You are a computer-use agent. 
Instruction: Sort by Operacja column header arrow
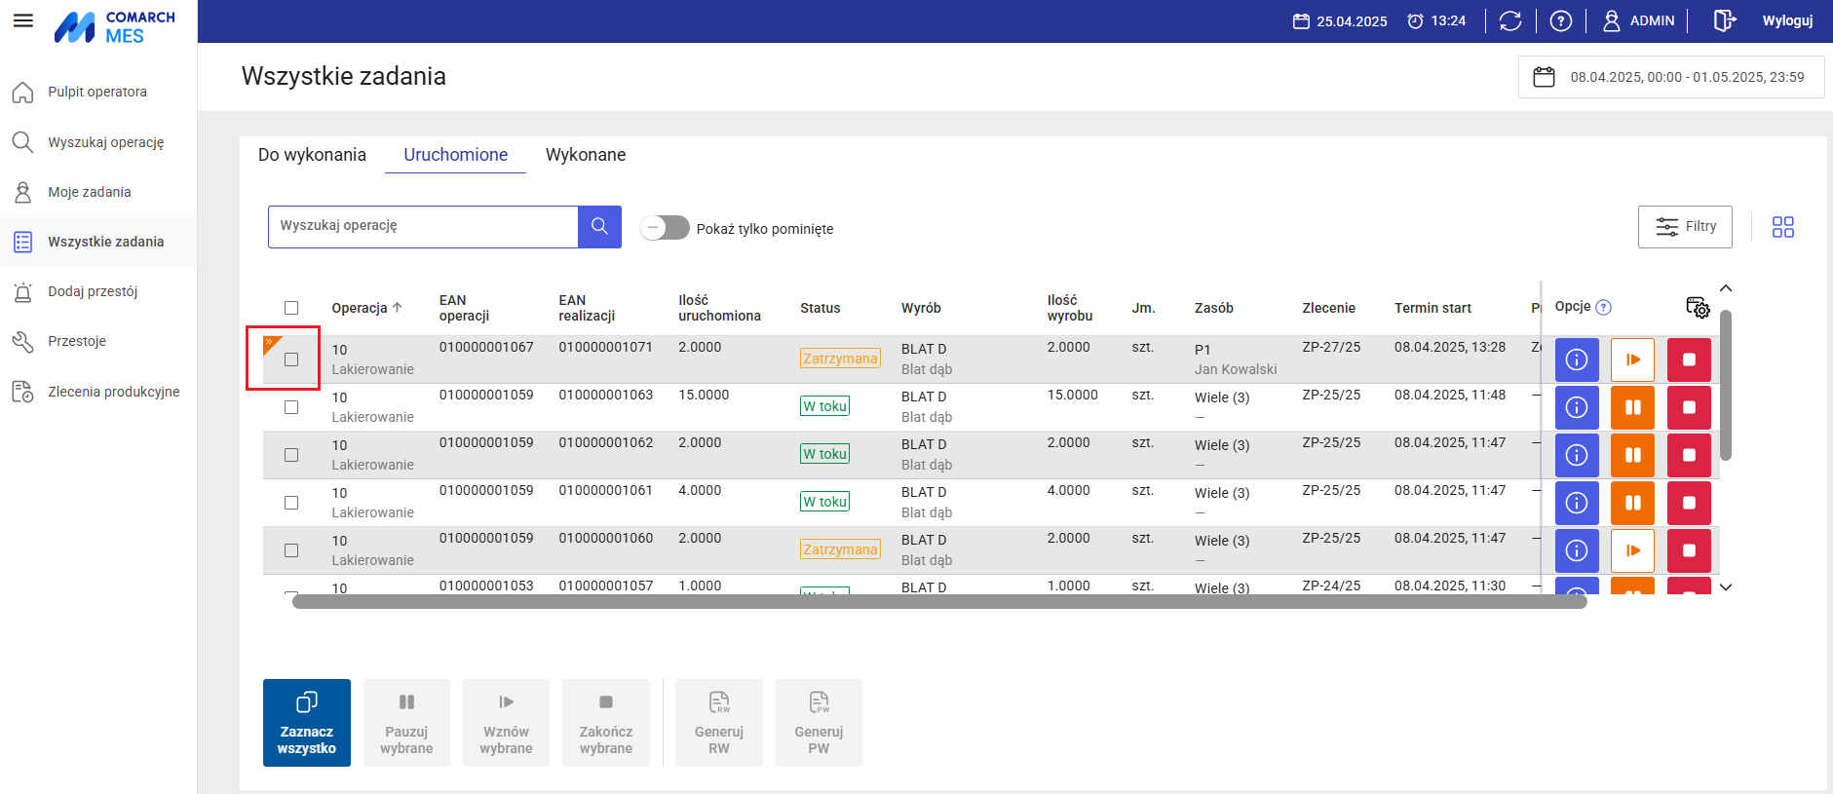(x=397, y=308)
